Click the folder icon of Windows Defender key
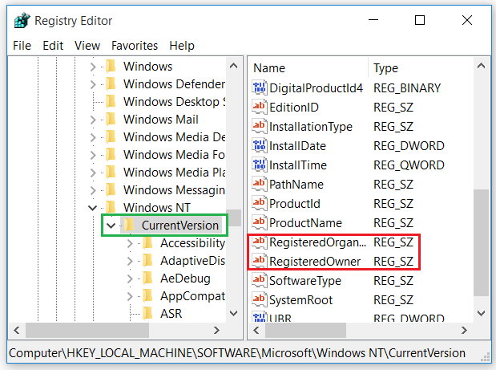Viewport: 496px width, 370px height. point(111,84)
